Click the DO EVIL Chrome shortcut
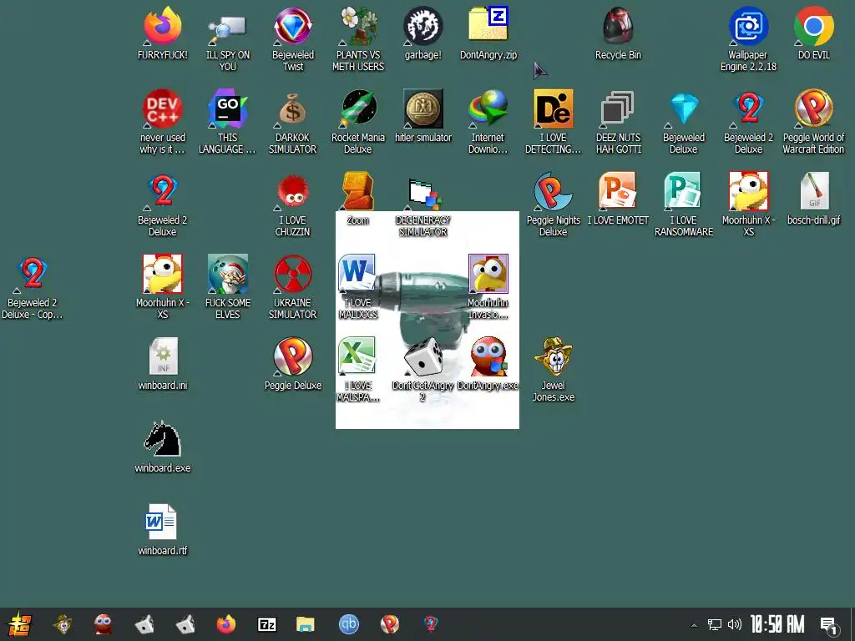Image resolution: width=855 pixels, height=641 pixels. click(x=813, y=33)
